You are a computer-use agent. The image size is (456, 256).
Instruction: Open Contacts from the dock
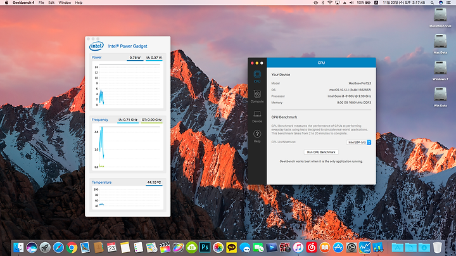click(99, 248)
